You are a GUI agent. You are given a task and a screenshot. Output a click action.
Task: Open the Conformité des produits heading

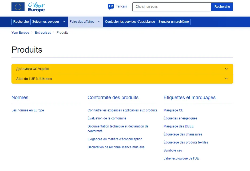[113, 98]
